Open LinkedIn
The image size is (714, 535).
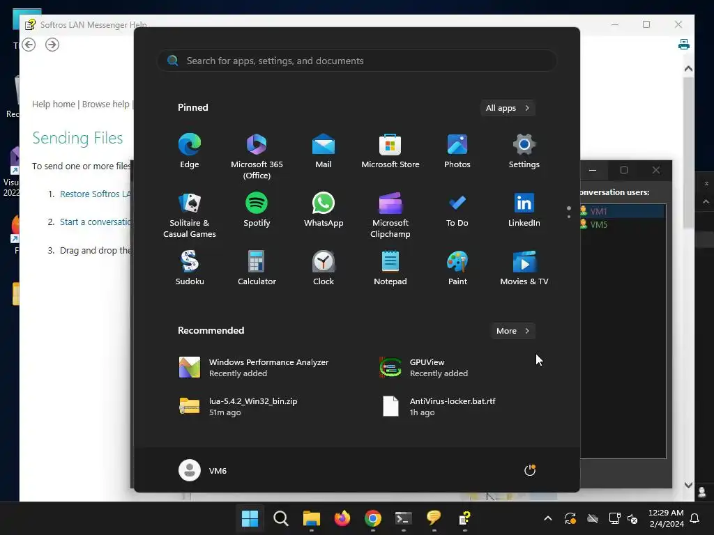click(524, 210)
